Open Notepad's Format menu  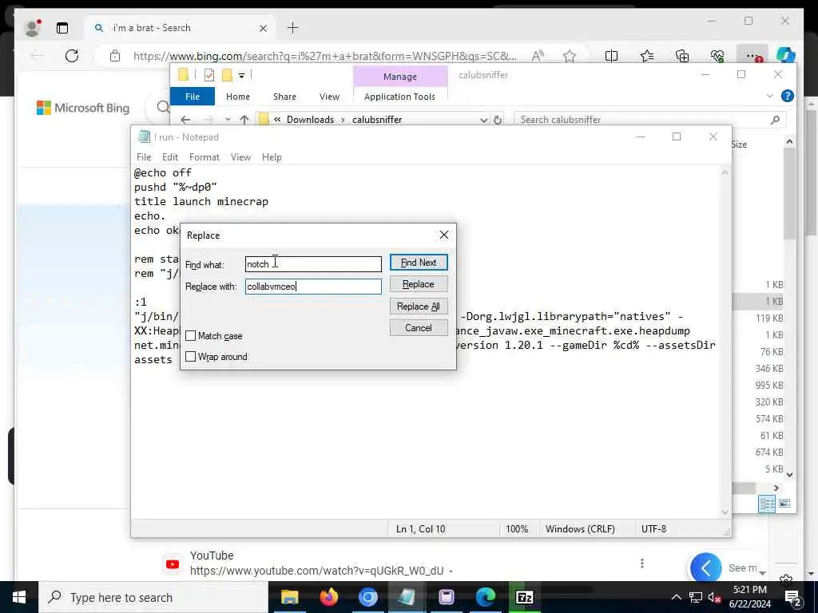[204, 157]
